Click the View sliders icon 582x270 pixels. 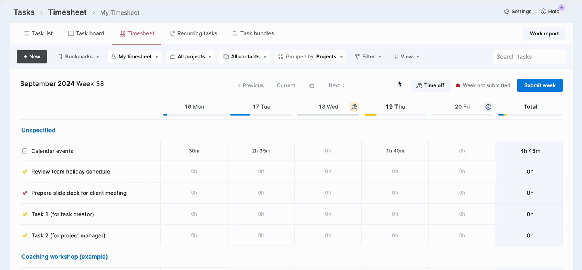coord(395,57)
